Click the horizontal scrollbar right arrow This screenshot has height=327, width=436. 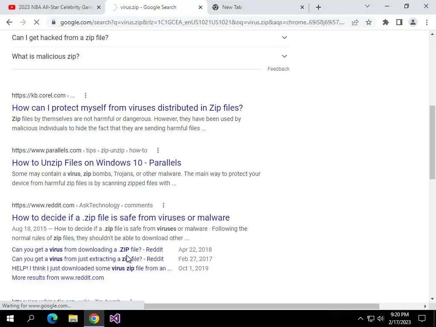point(425,307)
